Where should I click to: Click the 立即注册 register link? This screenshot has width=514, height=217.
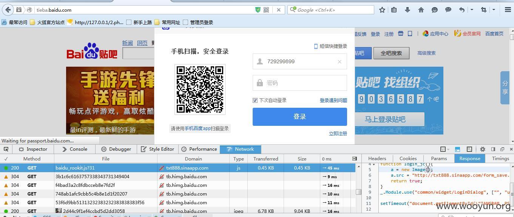click(338, 134)
